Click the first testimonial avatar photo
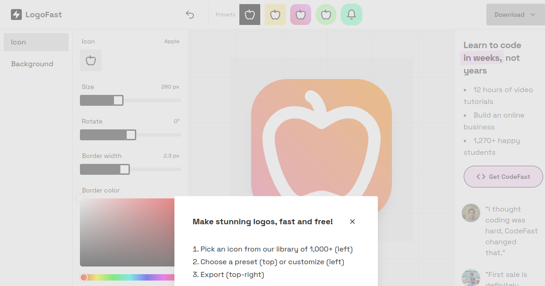This screenshot has height=286, width=545. coord(471,213)
